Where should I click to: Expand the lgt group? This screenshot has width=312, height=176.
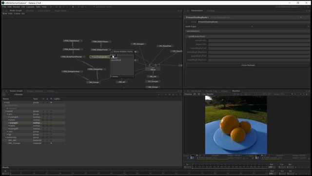coord(7,134)
